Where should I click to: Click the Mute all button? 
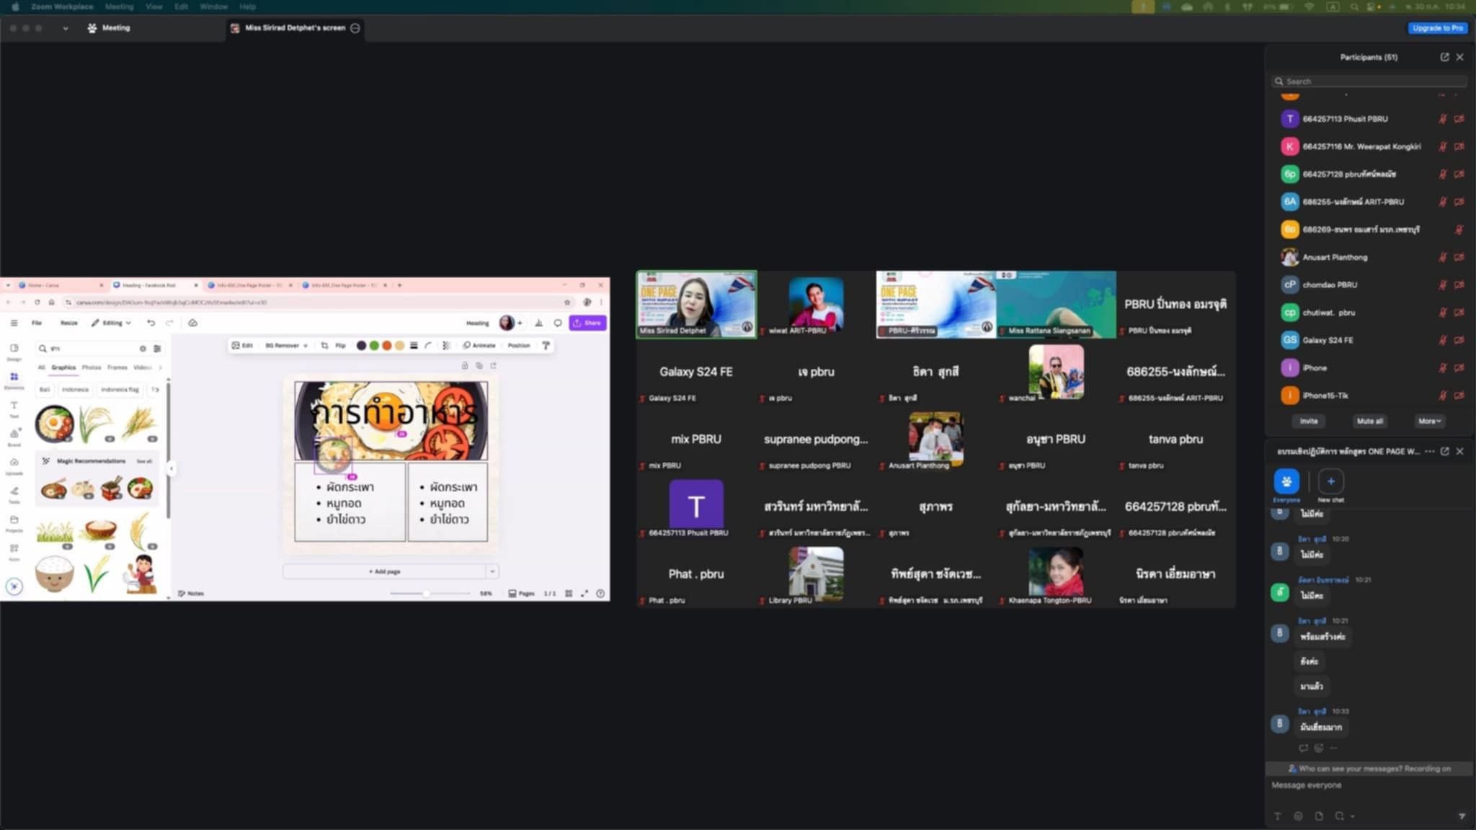(1369, 421)
